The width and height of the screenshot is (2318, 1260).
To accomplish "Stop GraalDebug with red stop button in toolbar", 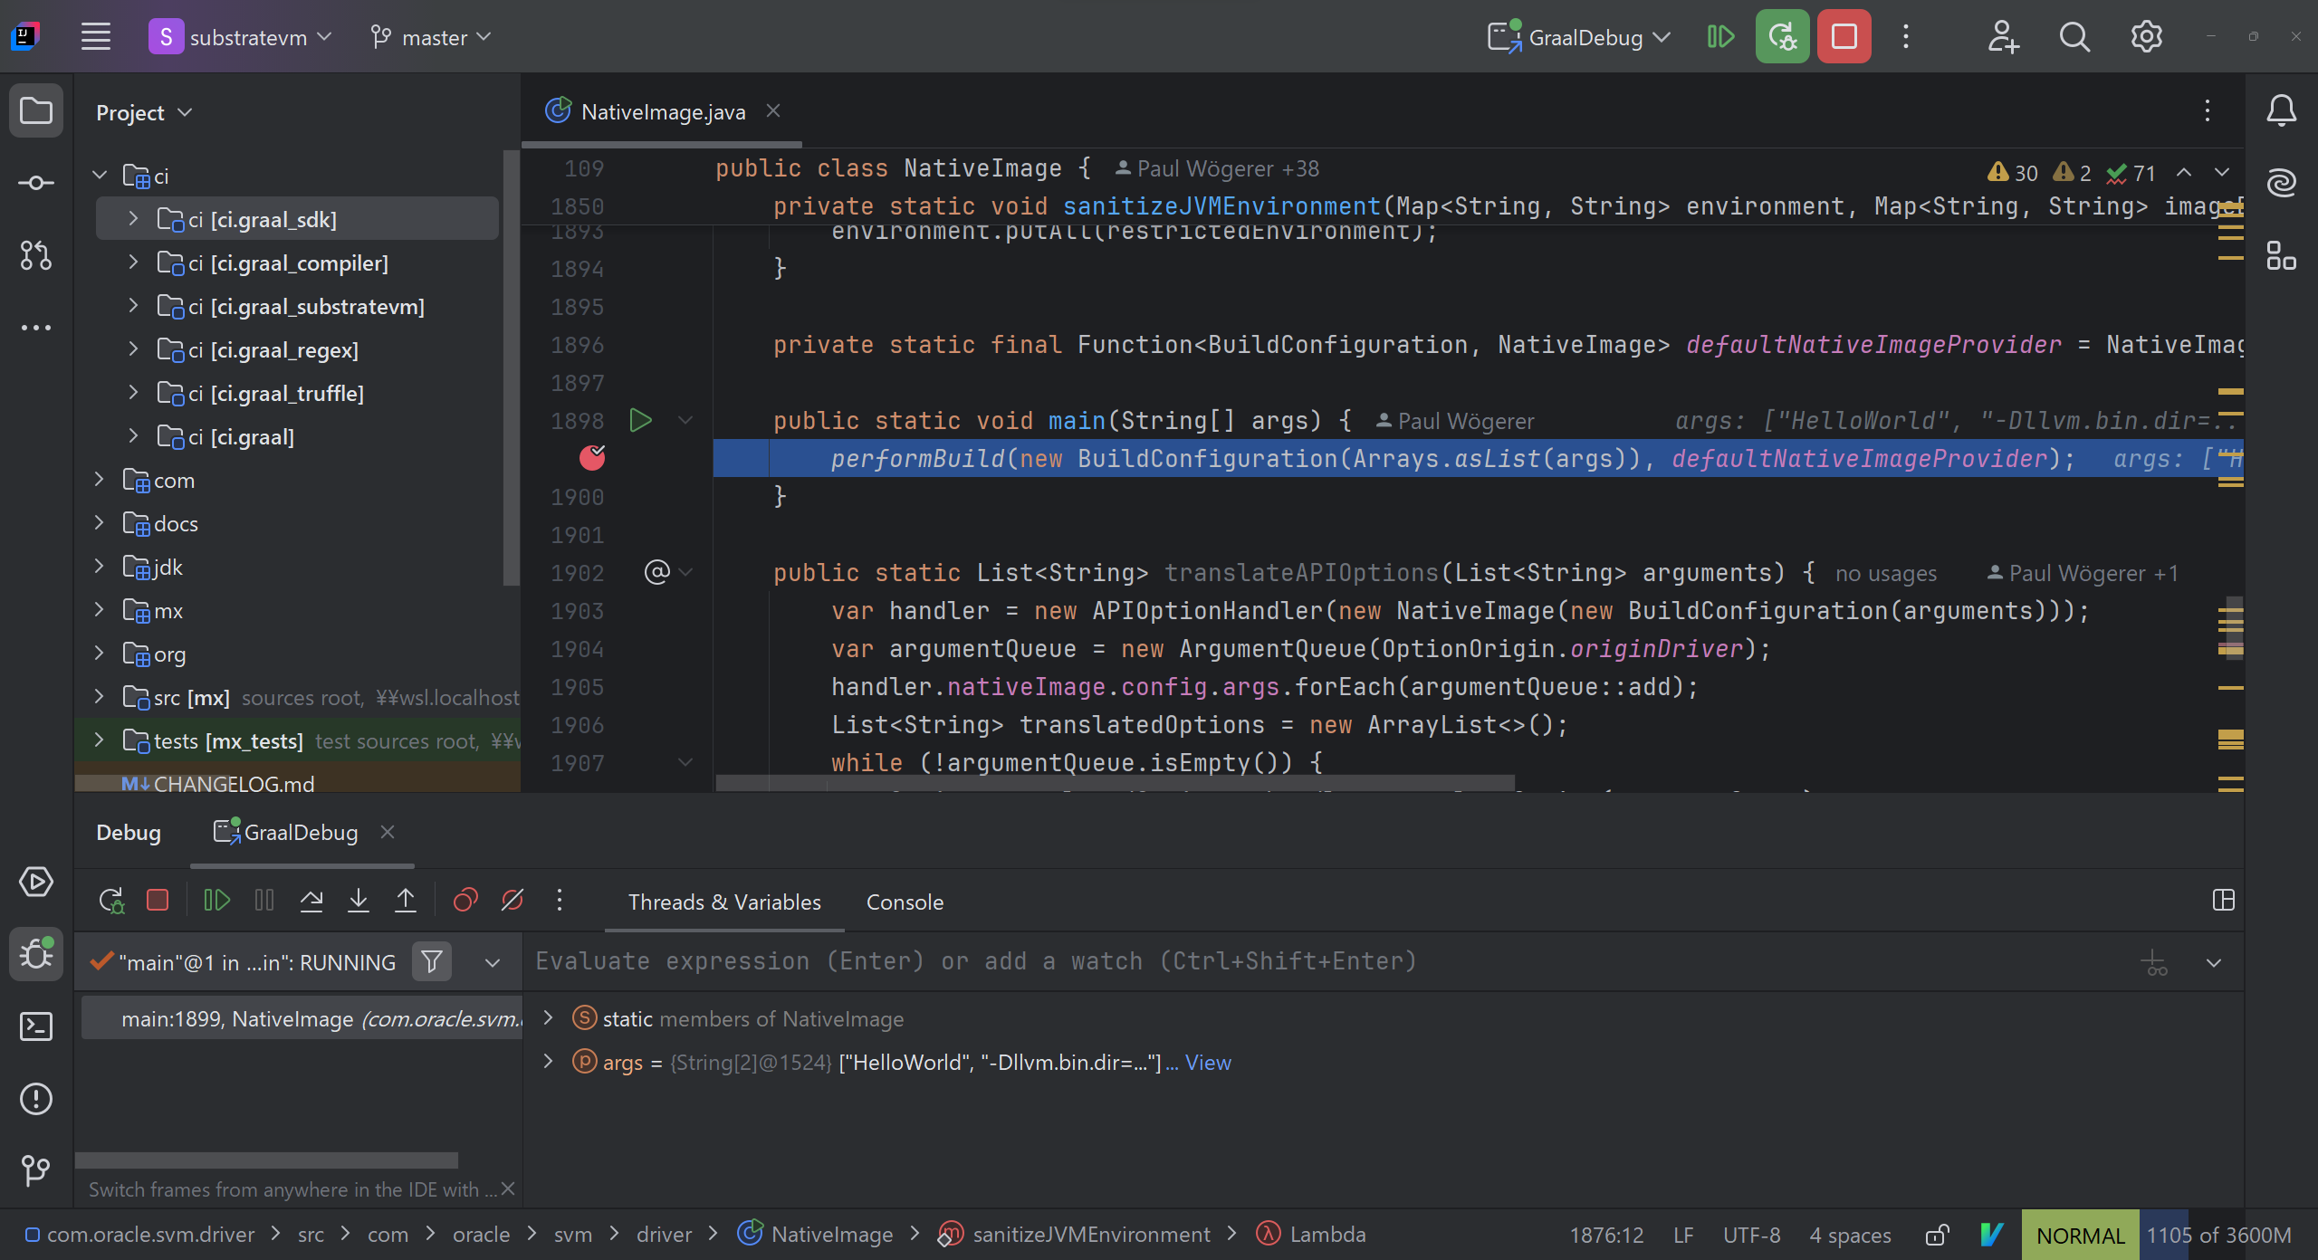I will pos(1844,37).
